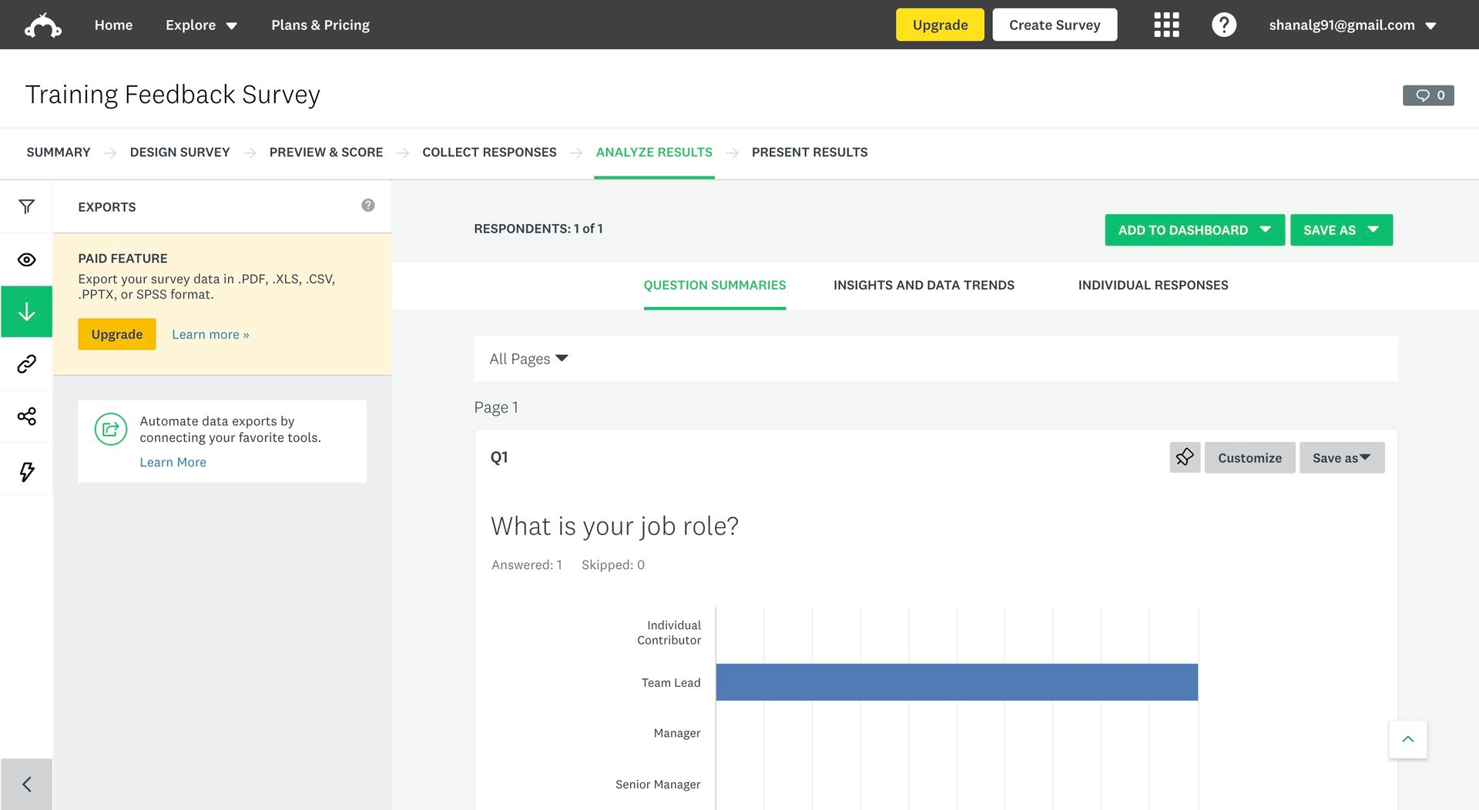Switch to the Preview & Score tab
Image resolution: width=1479 pixels, height=810 pixels.
(x=326, y=152)
